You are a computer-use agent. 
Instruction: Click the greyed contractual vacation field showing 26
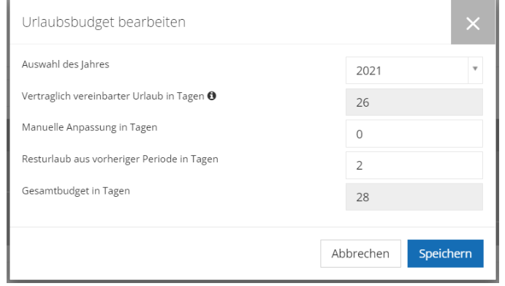[x=414, y=102]
